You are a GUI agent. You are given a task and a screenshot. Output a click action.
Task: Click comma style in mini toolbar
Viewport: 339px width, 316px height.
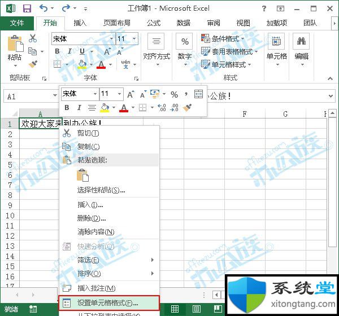[x=186, y=94]
